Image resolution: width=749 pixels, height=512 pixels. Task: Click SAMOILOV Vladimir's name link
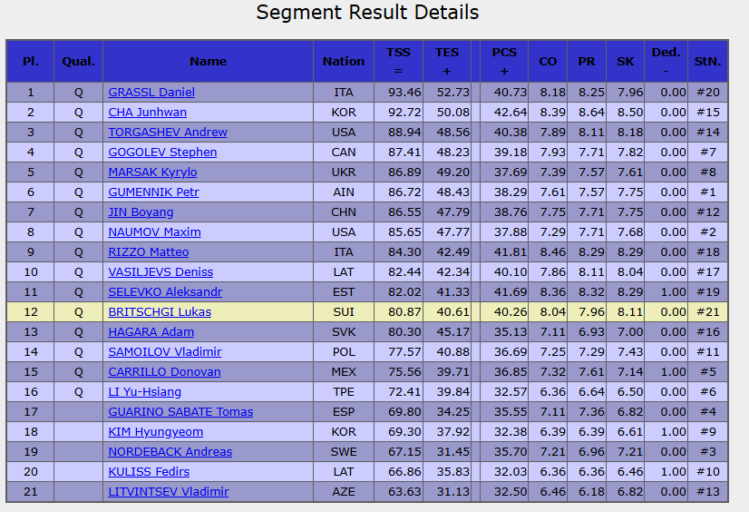[165, 352]
